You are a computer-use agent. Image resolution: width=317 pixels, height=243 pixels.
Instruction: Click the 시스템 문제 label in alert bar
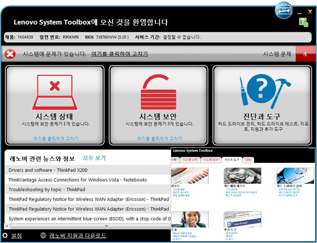coord(277,54)
